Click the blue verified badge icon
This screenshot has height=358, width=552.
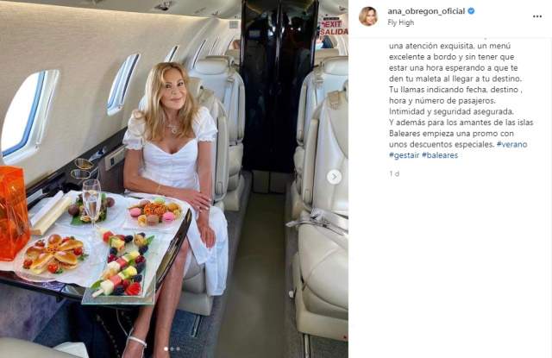pyautogui.click(x=471, y=11)
